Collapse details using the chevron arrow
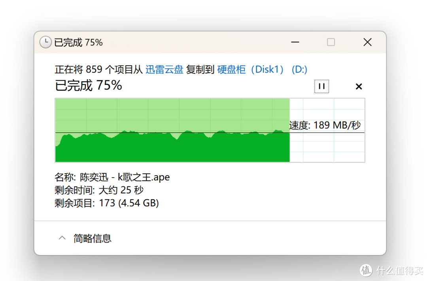This screenshot has height=281, width=427. pyautogui.click(x=62, y=238)
